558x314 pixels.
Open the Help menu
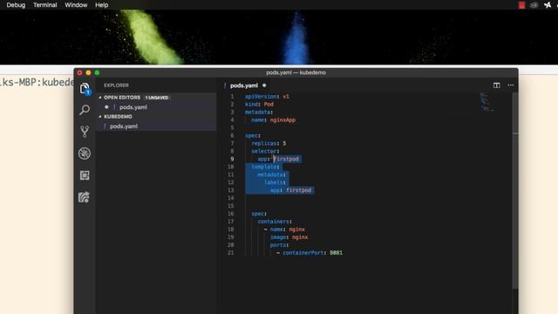[102, 5]
